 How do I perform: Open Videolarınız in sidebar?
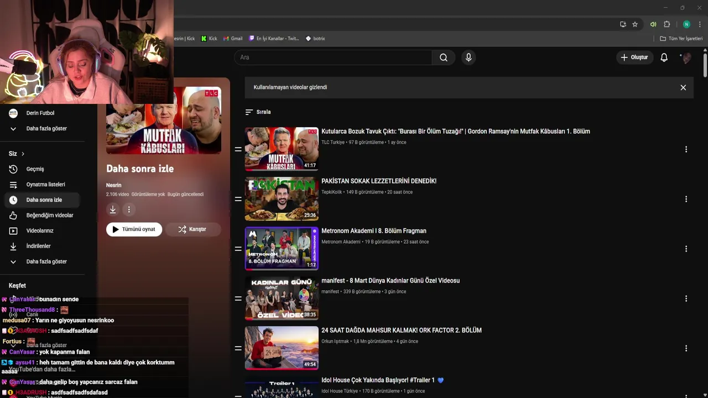click(x=42, y=231)
